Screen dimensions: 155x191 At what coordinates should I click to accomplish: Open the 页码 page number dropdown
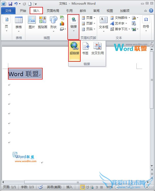pyautogui.click(x=89, y=29)
